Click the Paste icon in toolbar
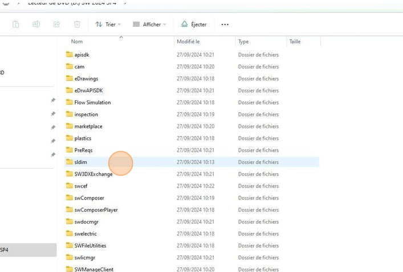Image resolution: width=403 pixels, height=272 pixels. pyautogui.click(x=16, y=25)
